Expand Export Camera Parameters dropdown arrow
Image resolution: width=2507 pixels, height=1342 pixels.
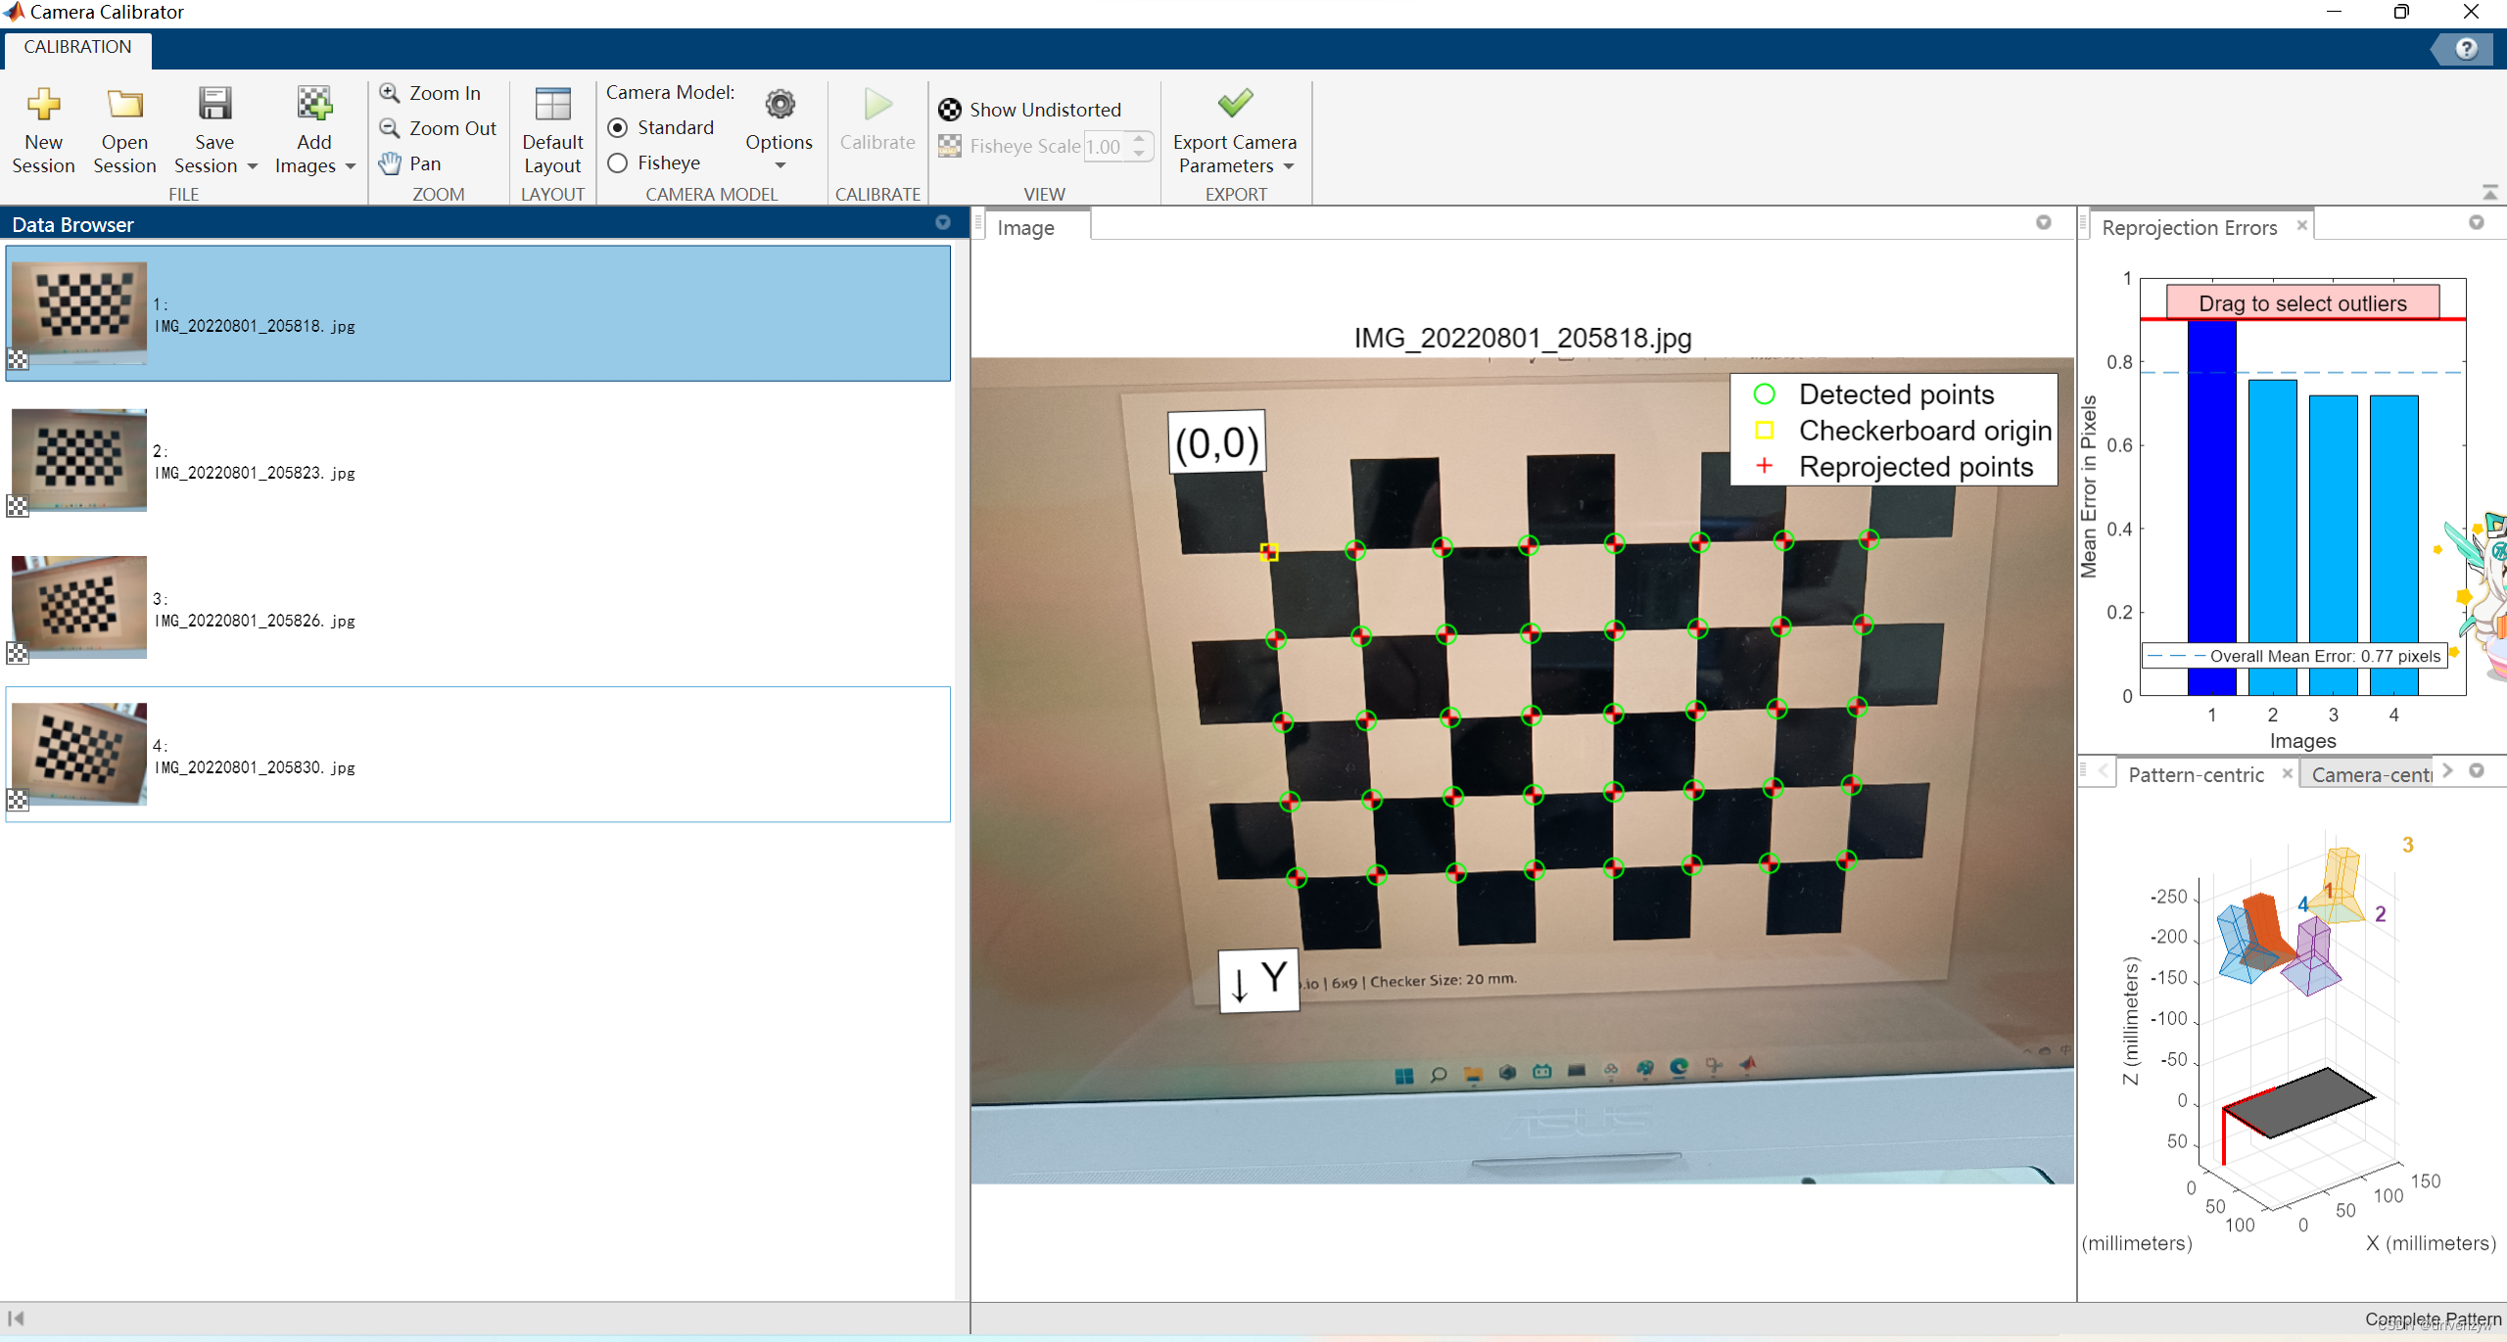point(1289,166)
